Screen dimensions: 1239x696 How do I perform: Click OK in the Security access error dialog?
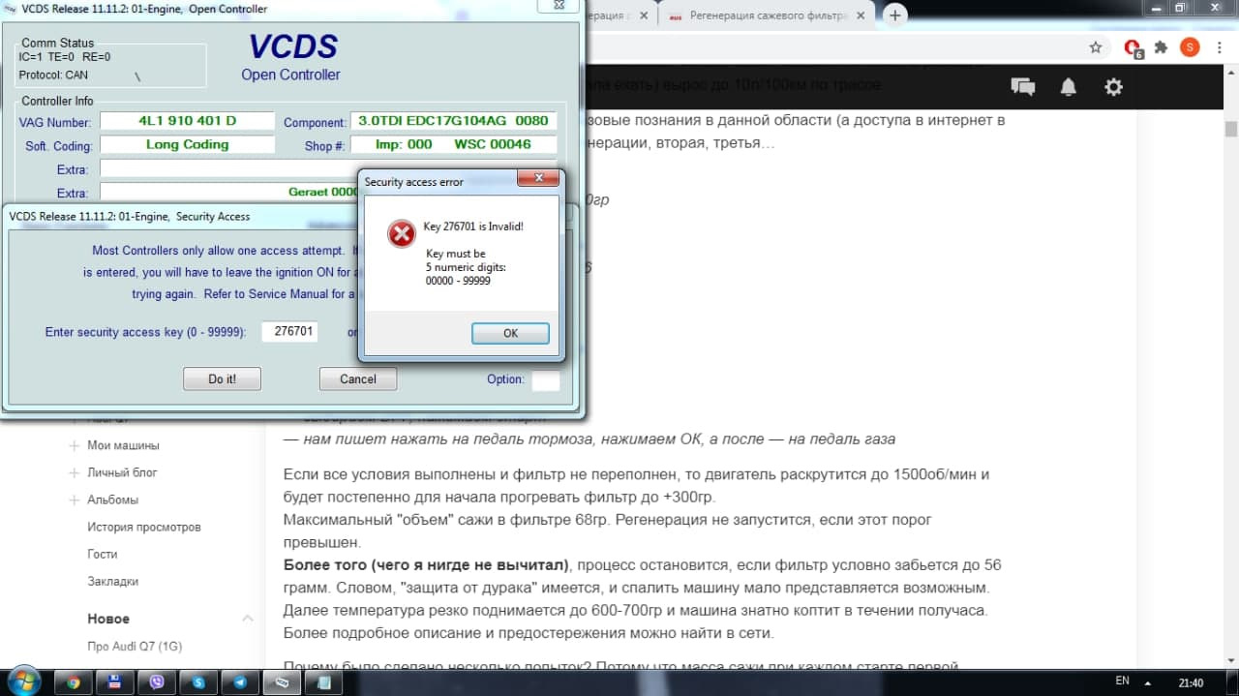pos(510,333)
